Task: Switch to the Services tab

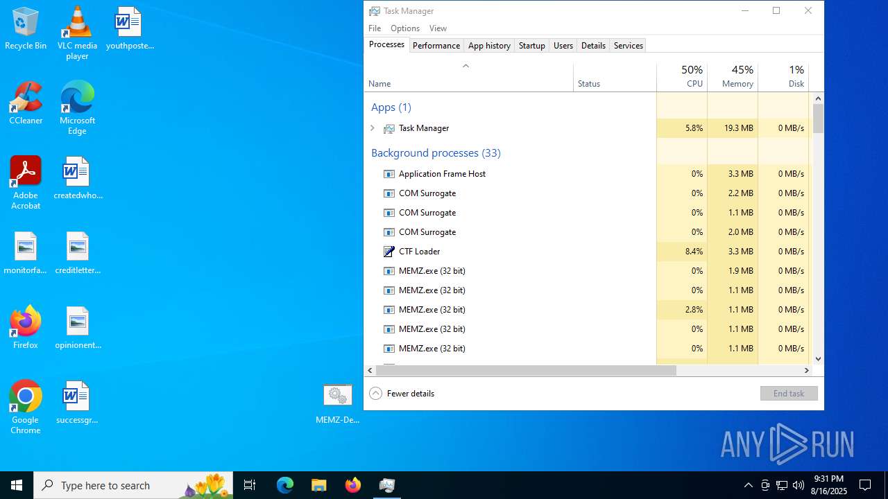Action: coord(629,46)
